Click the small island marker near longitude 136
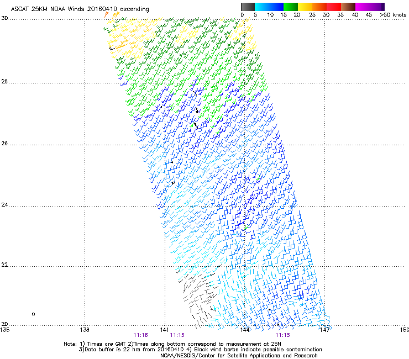This screenshot has height=359, width=409. tap(33, 314)
